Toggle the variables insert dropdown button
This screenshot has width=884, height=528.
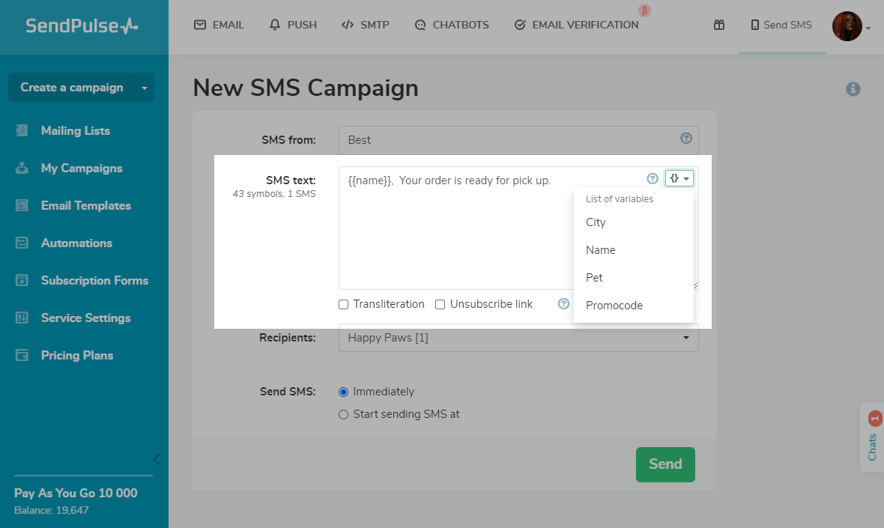(x=679, y=178)
